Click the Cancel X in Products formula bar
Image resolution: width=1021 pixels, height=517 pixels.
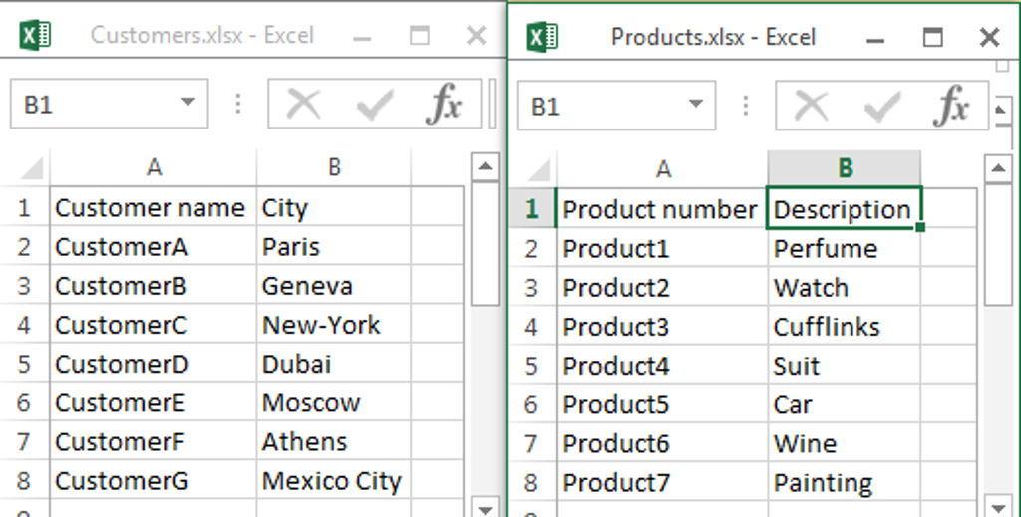click(x=812, y=106)
